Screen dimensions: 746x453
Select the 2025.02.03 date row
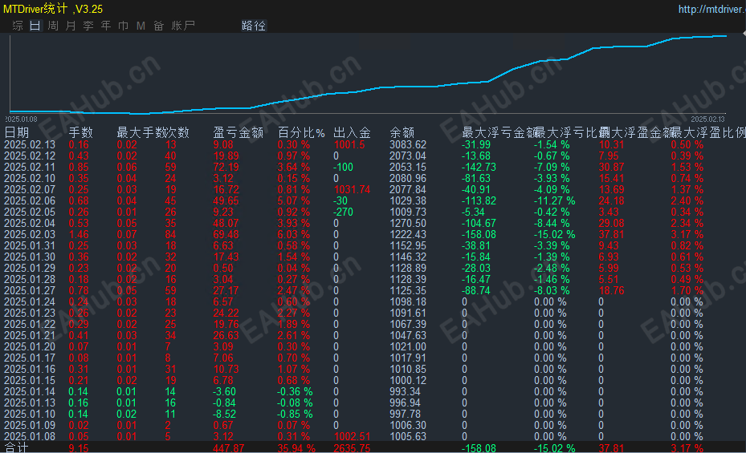click(30, 235)
